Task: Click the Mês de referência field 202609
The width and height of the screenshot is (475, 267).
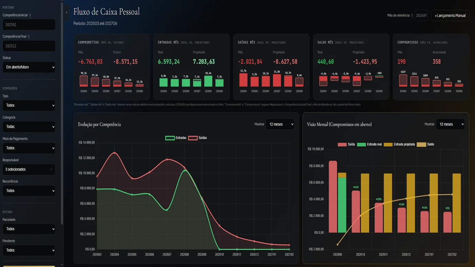Action: pyautogui.click(x=421, y=15)
